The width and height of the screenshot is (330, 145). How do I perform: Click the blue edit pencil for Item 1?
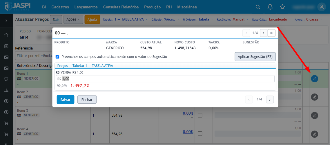314,79
